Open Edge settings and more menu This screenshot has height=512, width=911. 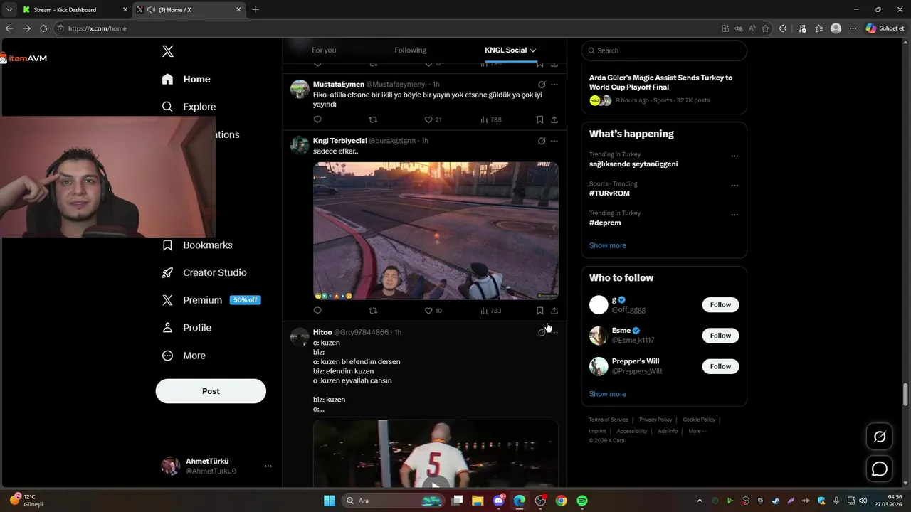(x=853, y=28)
